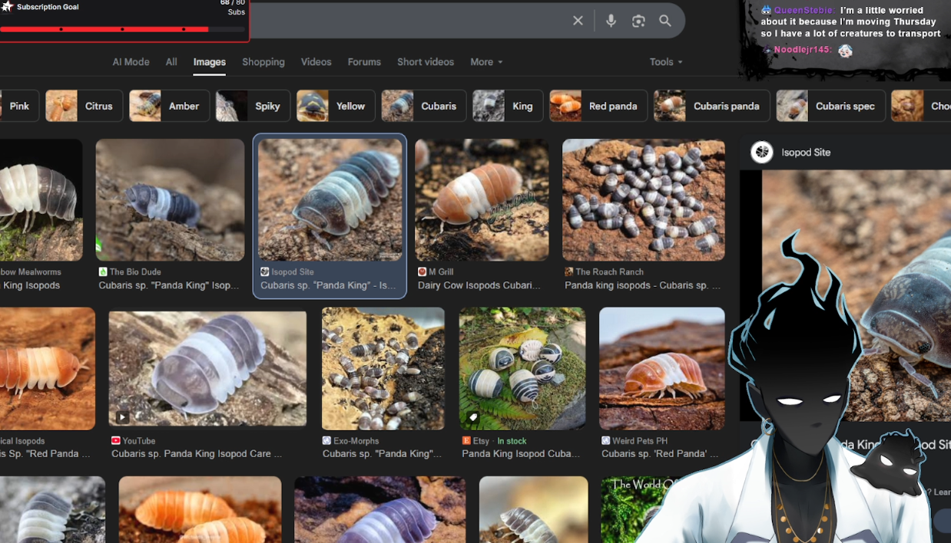The image size is (951, 543).
Task: Switch to the Shopping tab
Action: click(263, 62)
